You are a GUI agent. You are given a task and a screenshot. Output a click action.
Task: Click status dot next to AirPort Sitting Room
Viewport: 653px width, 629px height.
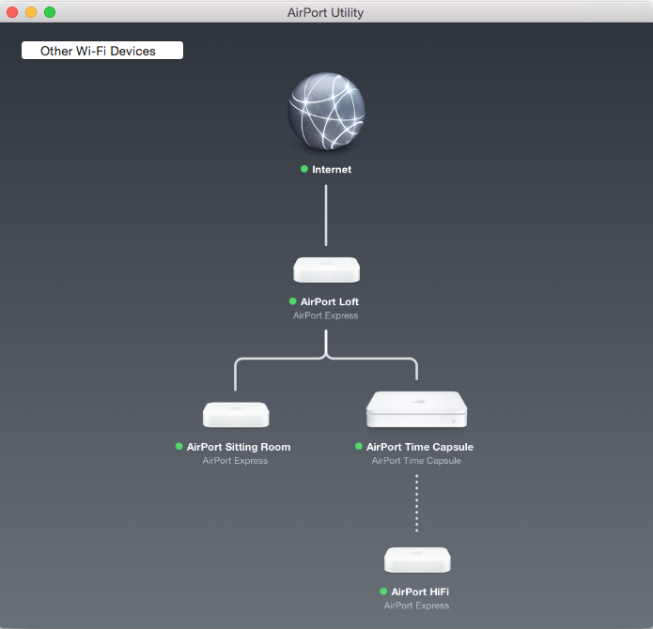tap(179, 446)
